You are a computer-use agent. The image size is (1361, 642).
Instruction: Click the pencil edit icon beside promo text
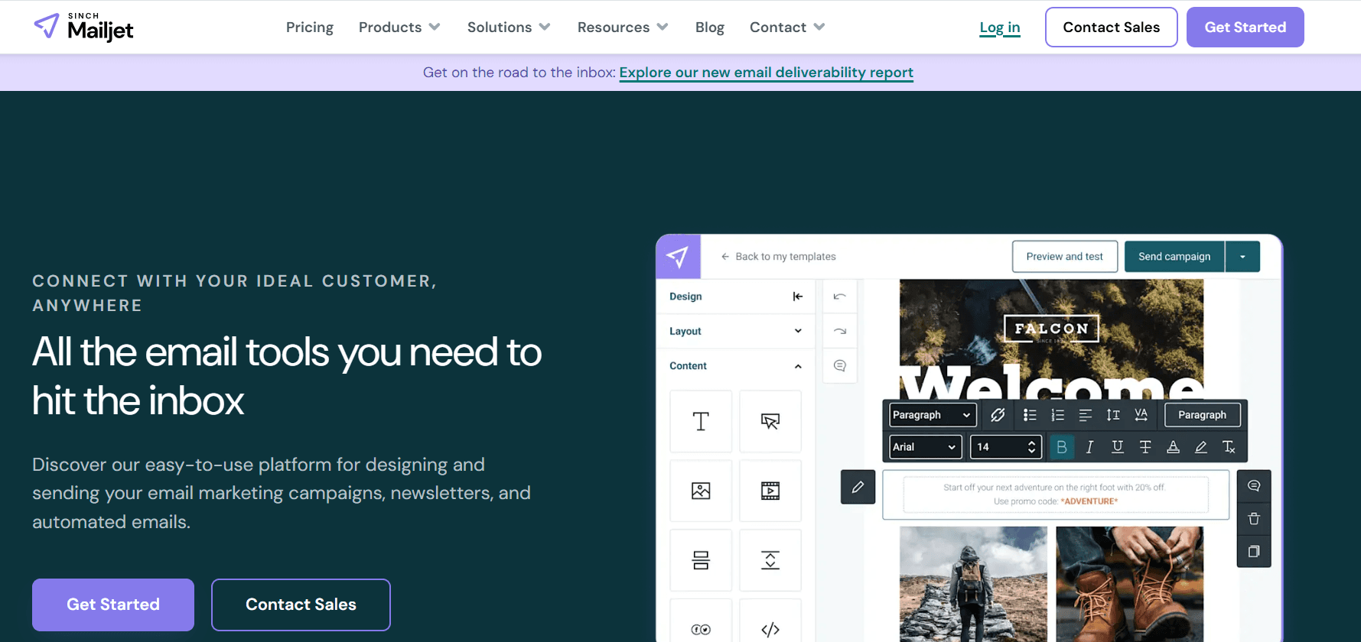(x=858, y=487)
